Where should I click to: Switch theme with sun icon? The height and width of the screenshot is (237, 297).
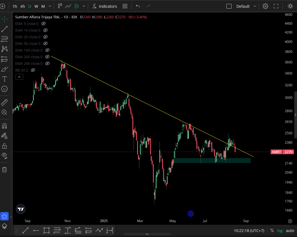click(x=290, y=6)
